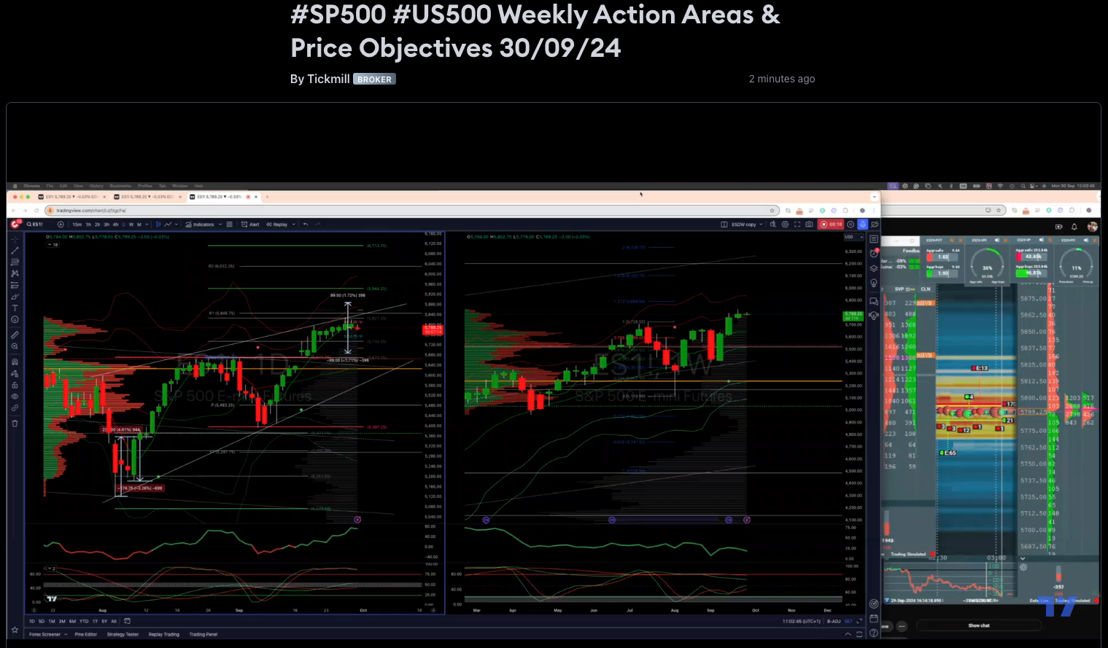This screenshot has height=648, width=1108.
Task: Expand the Indicators dropdown arrow
Action: pos(220,225)
